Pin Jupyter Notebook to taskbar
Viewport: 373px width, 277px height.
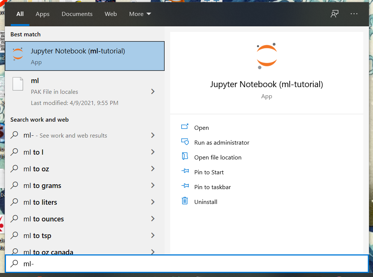pos(213,187)
